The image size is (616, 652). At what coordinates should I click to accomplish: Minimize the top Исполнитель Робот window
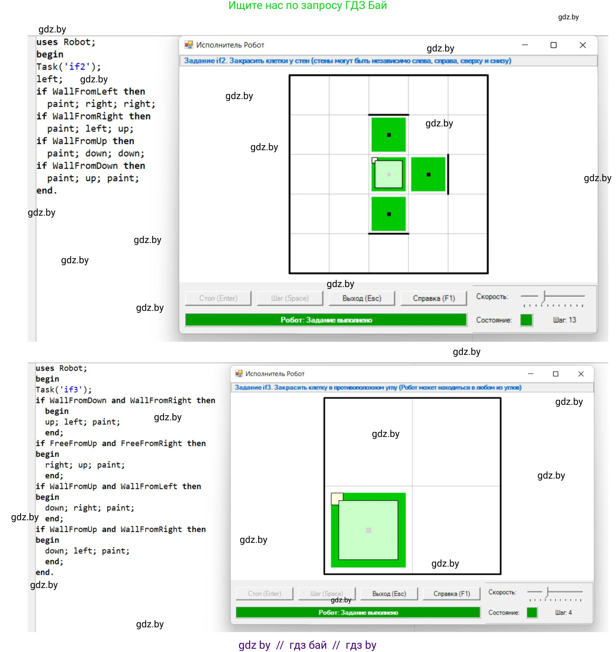[525, 45]
